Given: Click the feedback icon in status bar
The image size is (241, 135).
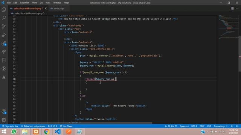Looking at the screenshot, I should point(232,126).
